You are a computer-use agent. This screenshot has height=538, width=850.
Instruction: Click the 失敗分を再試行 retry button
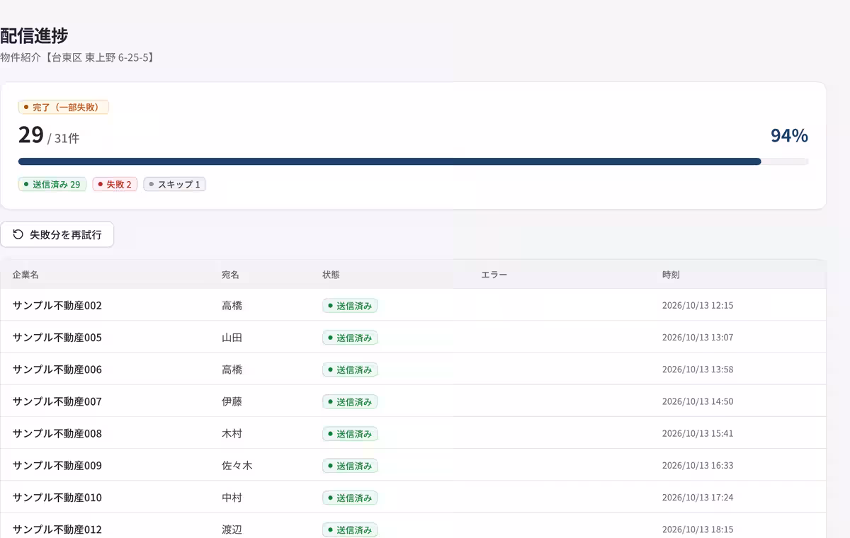pos(57,234)
